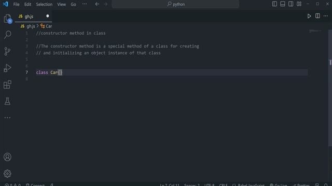
Task: Open the Edit menu
Action: click(x=27, y=4)
